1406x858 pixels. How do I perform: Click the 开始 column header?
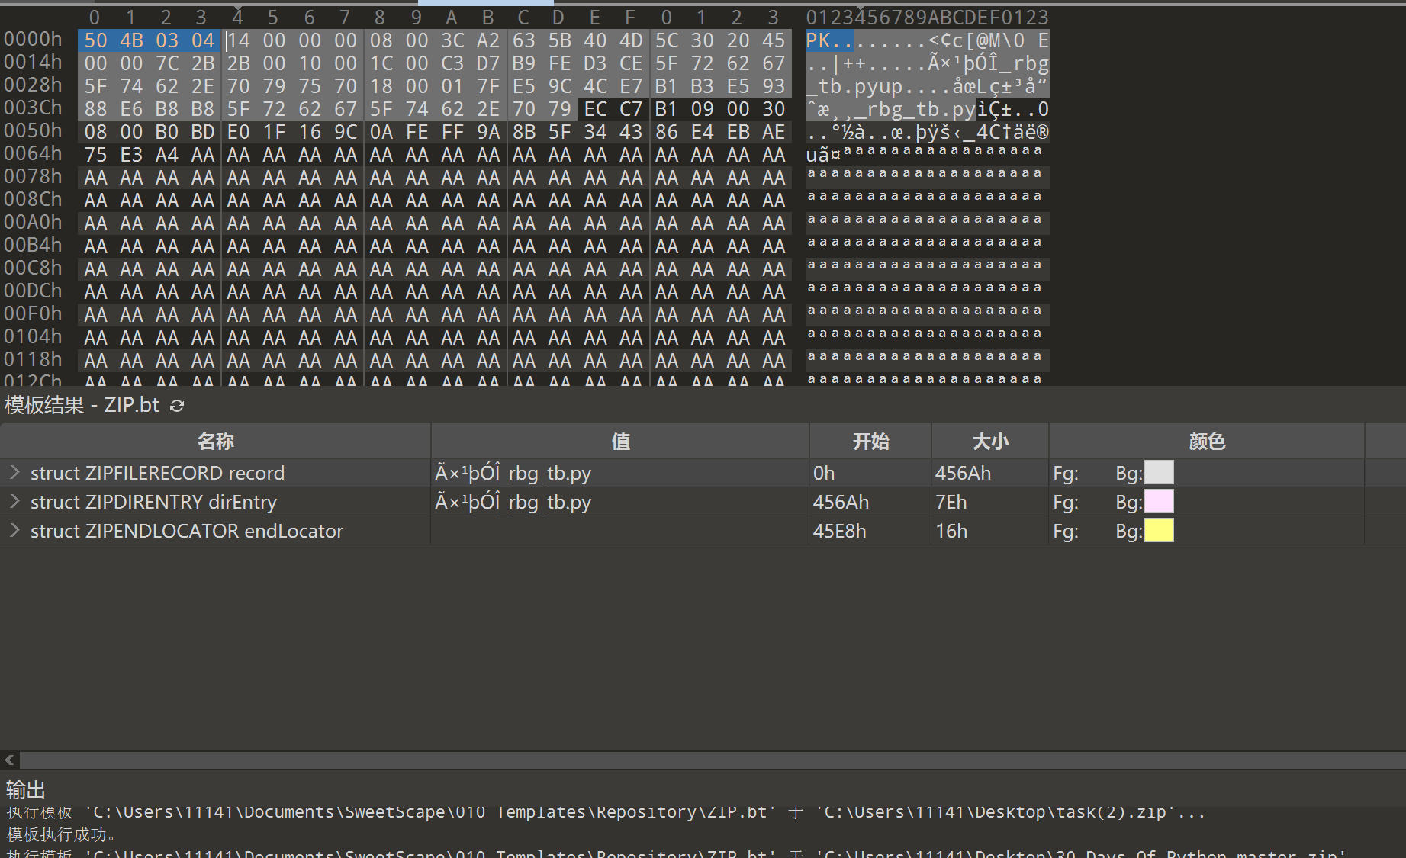[x=870, y=442]
